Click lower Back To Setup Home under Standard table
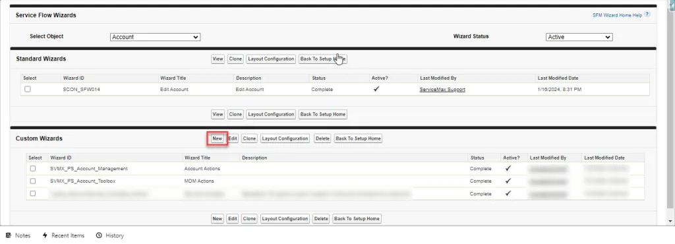Viewport: 675px width, 244px height. click(x=323, y=115)
